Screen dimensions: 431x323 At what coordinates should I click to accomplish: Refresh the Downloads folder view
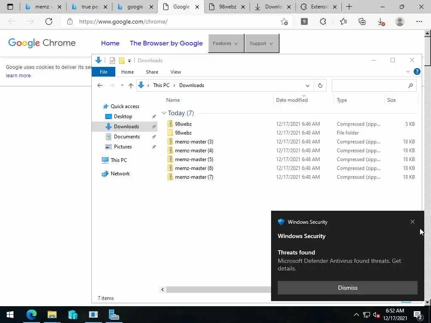click(320, 85)
